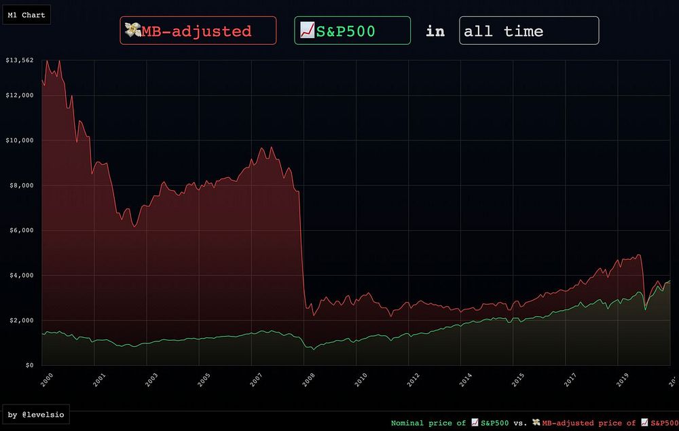This screenshot has width=679, height=431.
Task: Click the 2001 x-axis label
Action: [x=98, y=379]
